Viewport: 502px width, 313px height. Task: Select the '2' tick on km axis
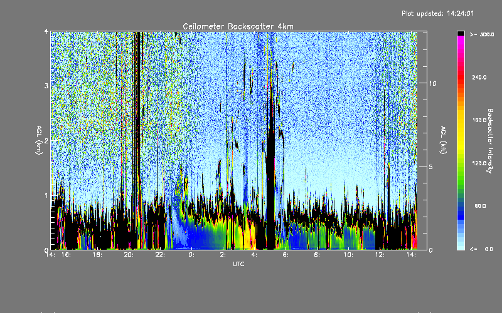coord(46,141)
